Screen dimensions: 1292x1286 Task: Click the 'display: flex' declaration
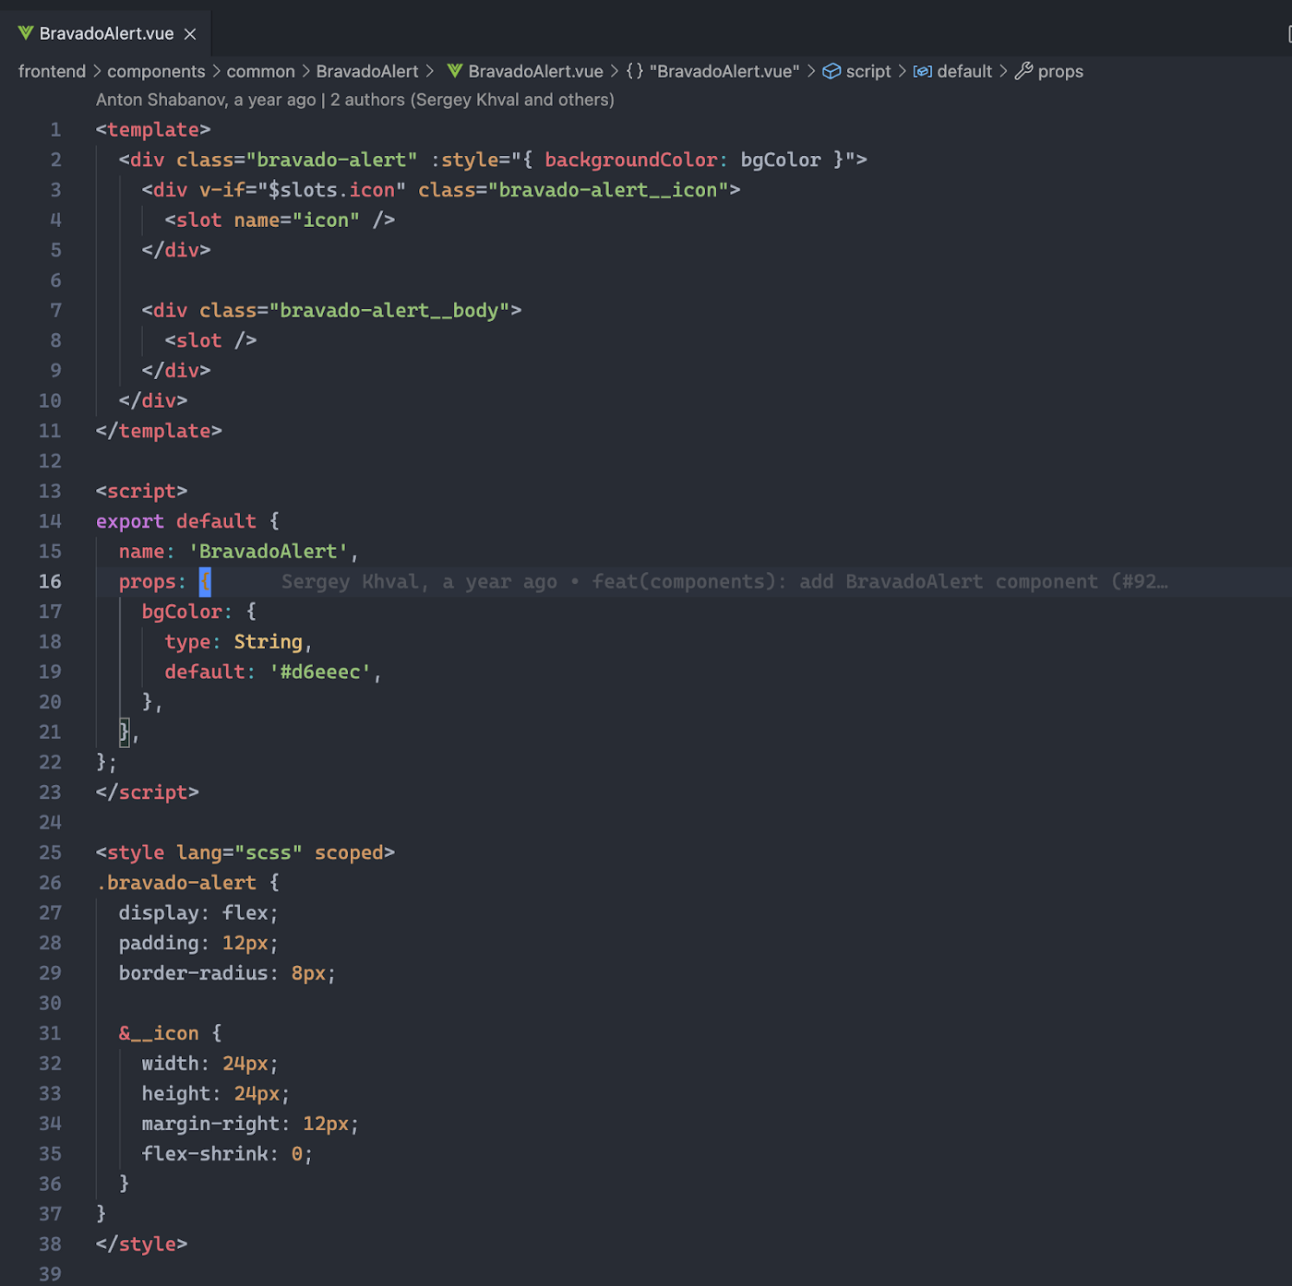[198, 913]
